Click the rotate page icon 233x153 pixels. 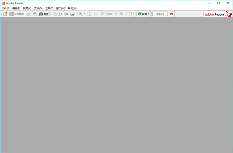tap(130, 14)
